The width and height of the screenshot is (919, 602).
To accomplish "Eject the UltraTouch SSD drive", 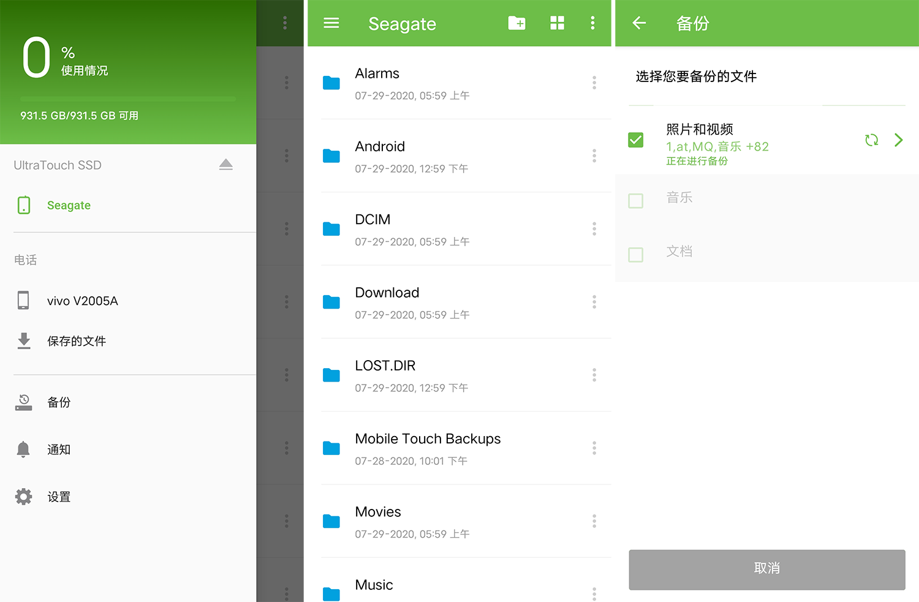I will [x=225, y=164].
